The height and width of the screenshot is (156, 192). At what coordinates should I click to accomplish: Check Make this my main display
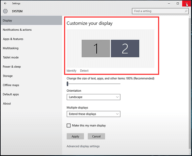68,126
